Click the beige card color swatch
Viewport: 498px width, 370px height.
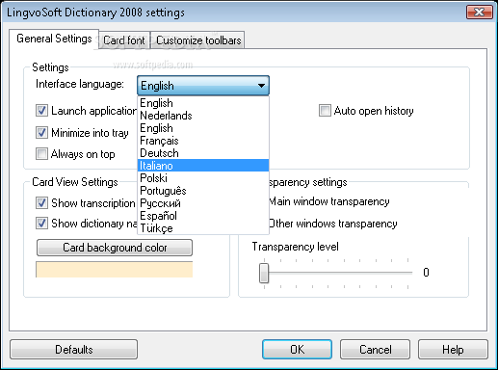(115, 270)
